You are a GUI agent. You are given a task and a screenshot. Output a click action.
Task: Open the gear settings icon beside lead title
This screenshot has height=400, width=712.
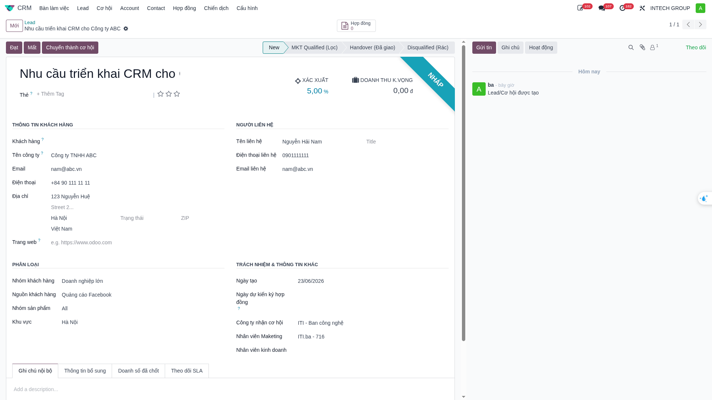pos(126,29)
